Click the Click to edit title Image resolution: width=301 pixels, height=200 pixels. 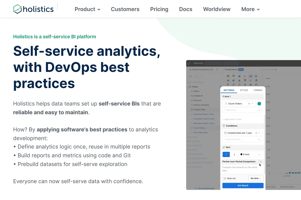[268, 70]
